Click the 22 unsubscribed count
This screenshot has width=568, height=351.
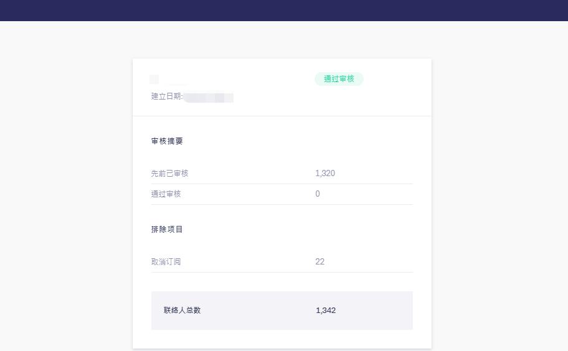coord(320,261)
